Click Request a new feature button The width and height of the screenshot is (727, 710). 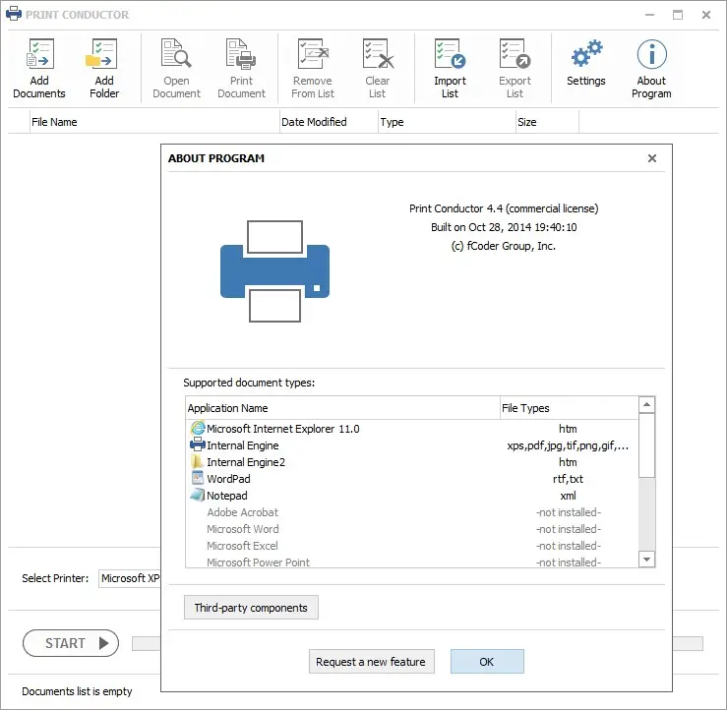point(372,662)
